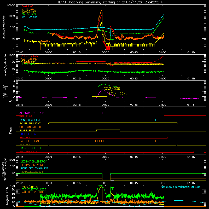This screenshot has width=209, height=209.
Task: Select the AAZ_FLAG label
Action: click(26, 145)
